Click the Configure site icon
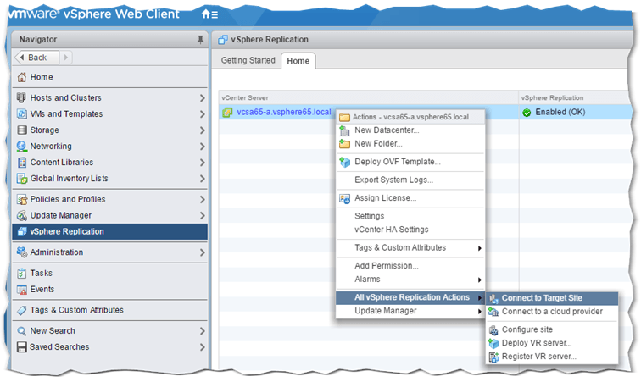This screenshot has width=641, height=382. coord(493,330)
